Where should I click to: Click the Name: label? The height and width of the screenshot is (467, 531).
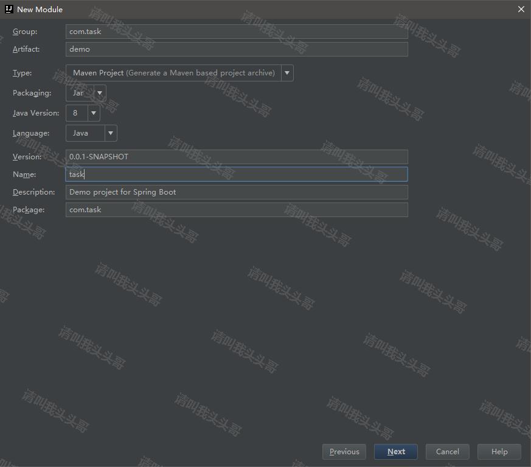coord(24,175)
